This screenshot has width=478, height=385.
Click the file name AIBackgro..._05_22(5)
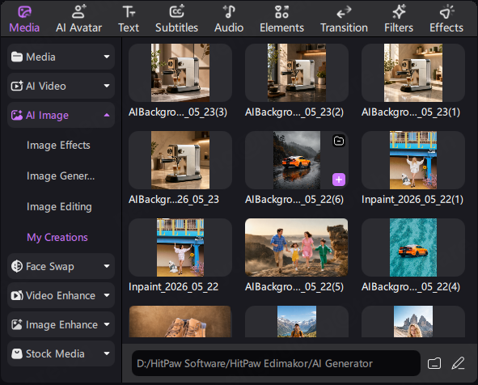[x=294, y=287]
